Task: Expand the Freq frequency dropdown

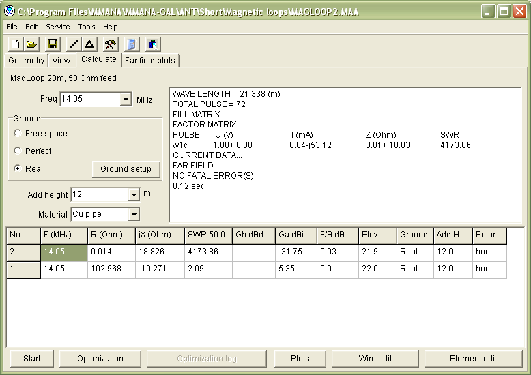Action: point(126,100)
